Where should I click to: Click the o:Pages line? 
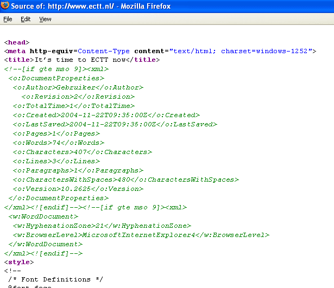[x=56, y=133]
